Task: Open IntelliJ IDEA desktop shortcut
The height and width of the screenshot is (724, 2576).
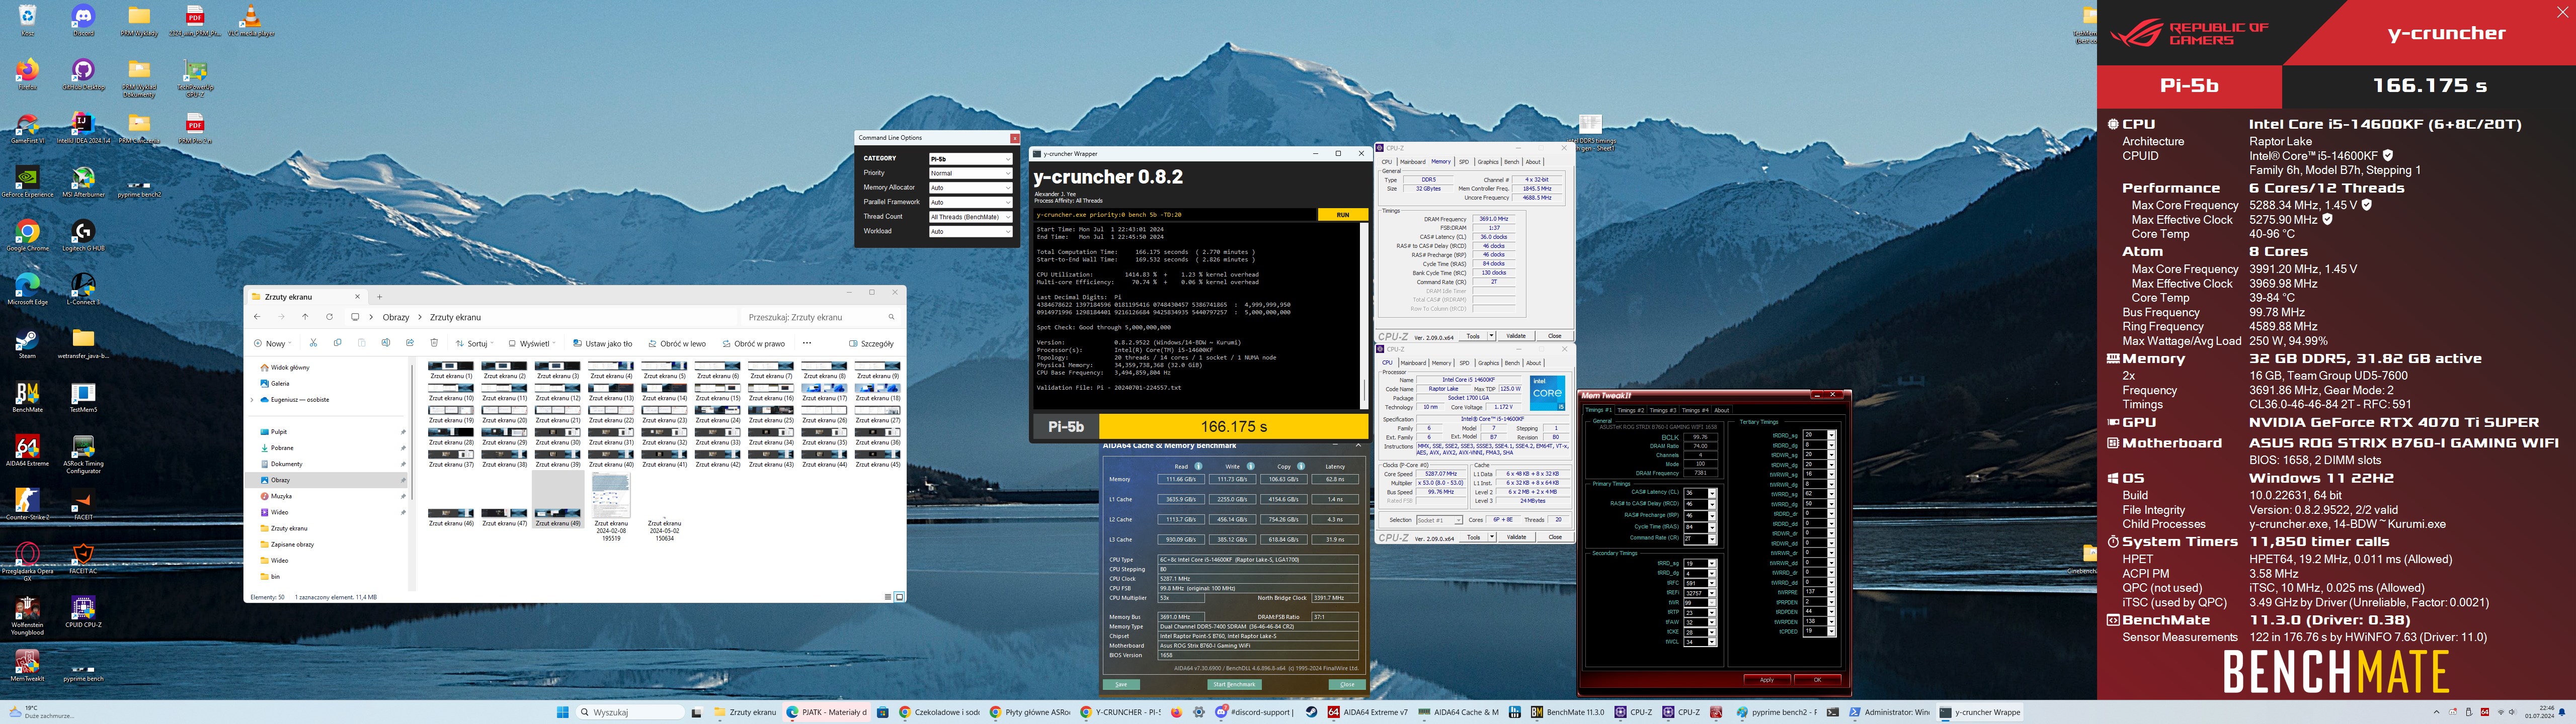Action: tap(83, 127)
